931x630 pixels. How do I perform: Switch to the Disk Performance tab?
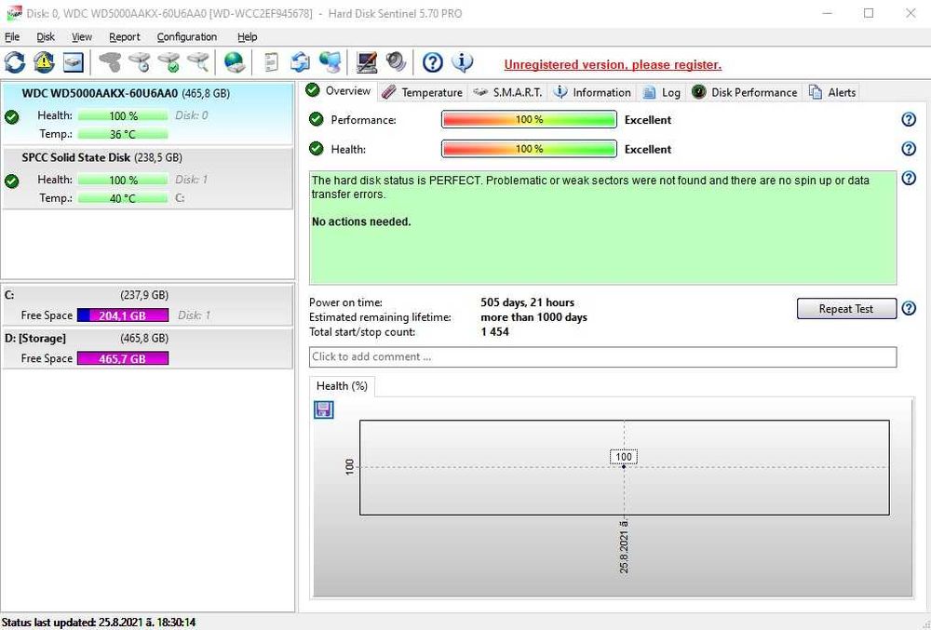tap(745, 92)
